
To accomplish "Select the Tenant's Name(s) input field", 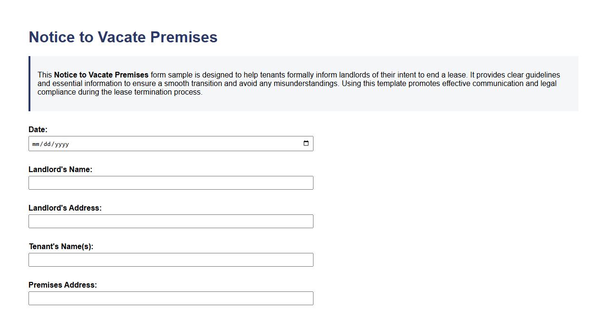I will click(171, 260).
